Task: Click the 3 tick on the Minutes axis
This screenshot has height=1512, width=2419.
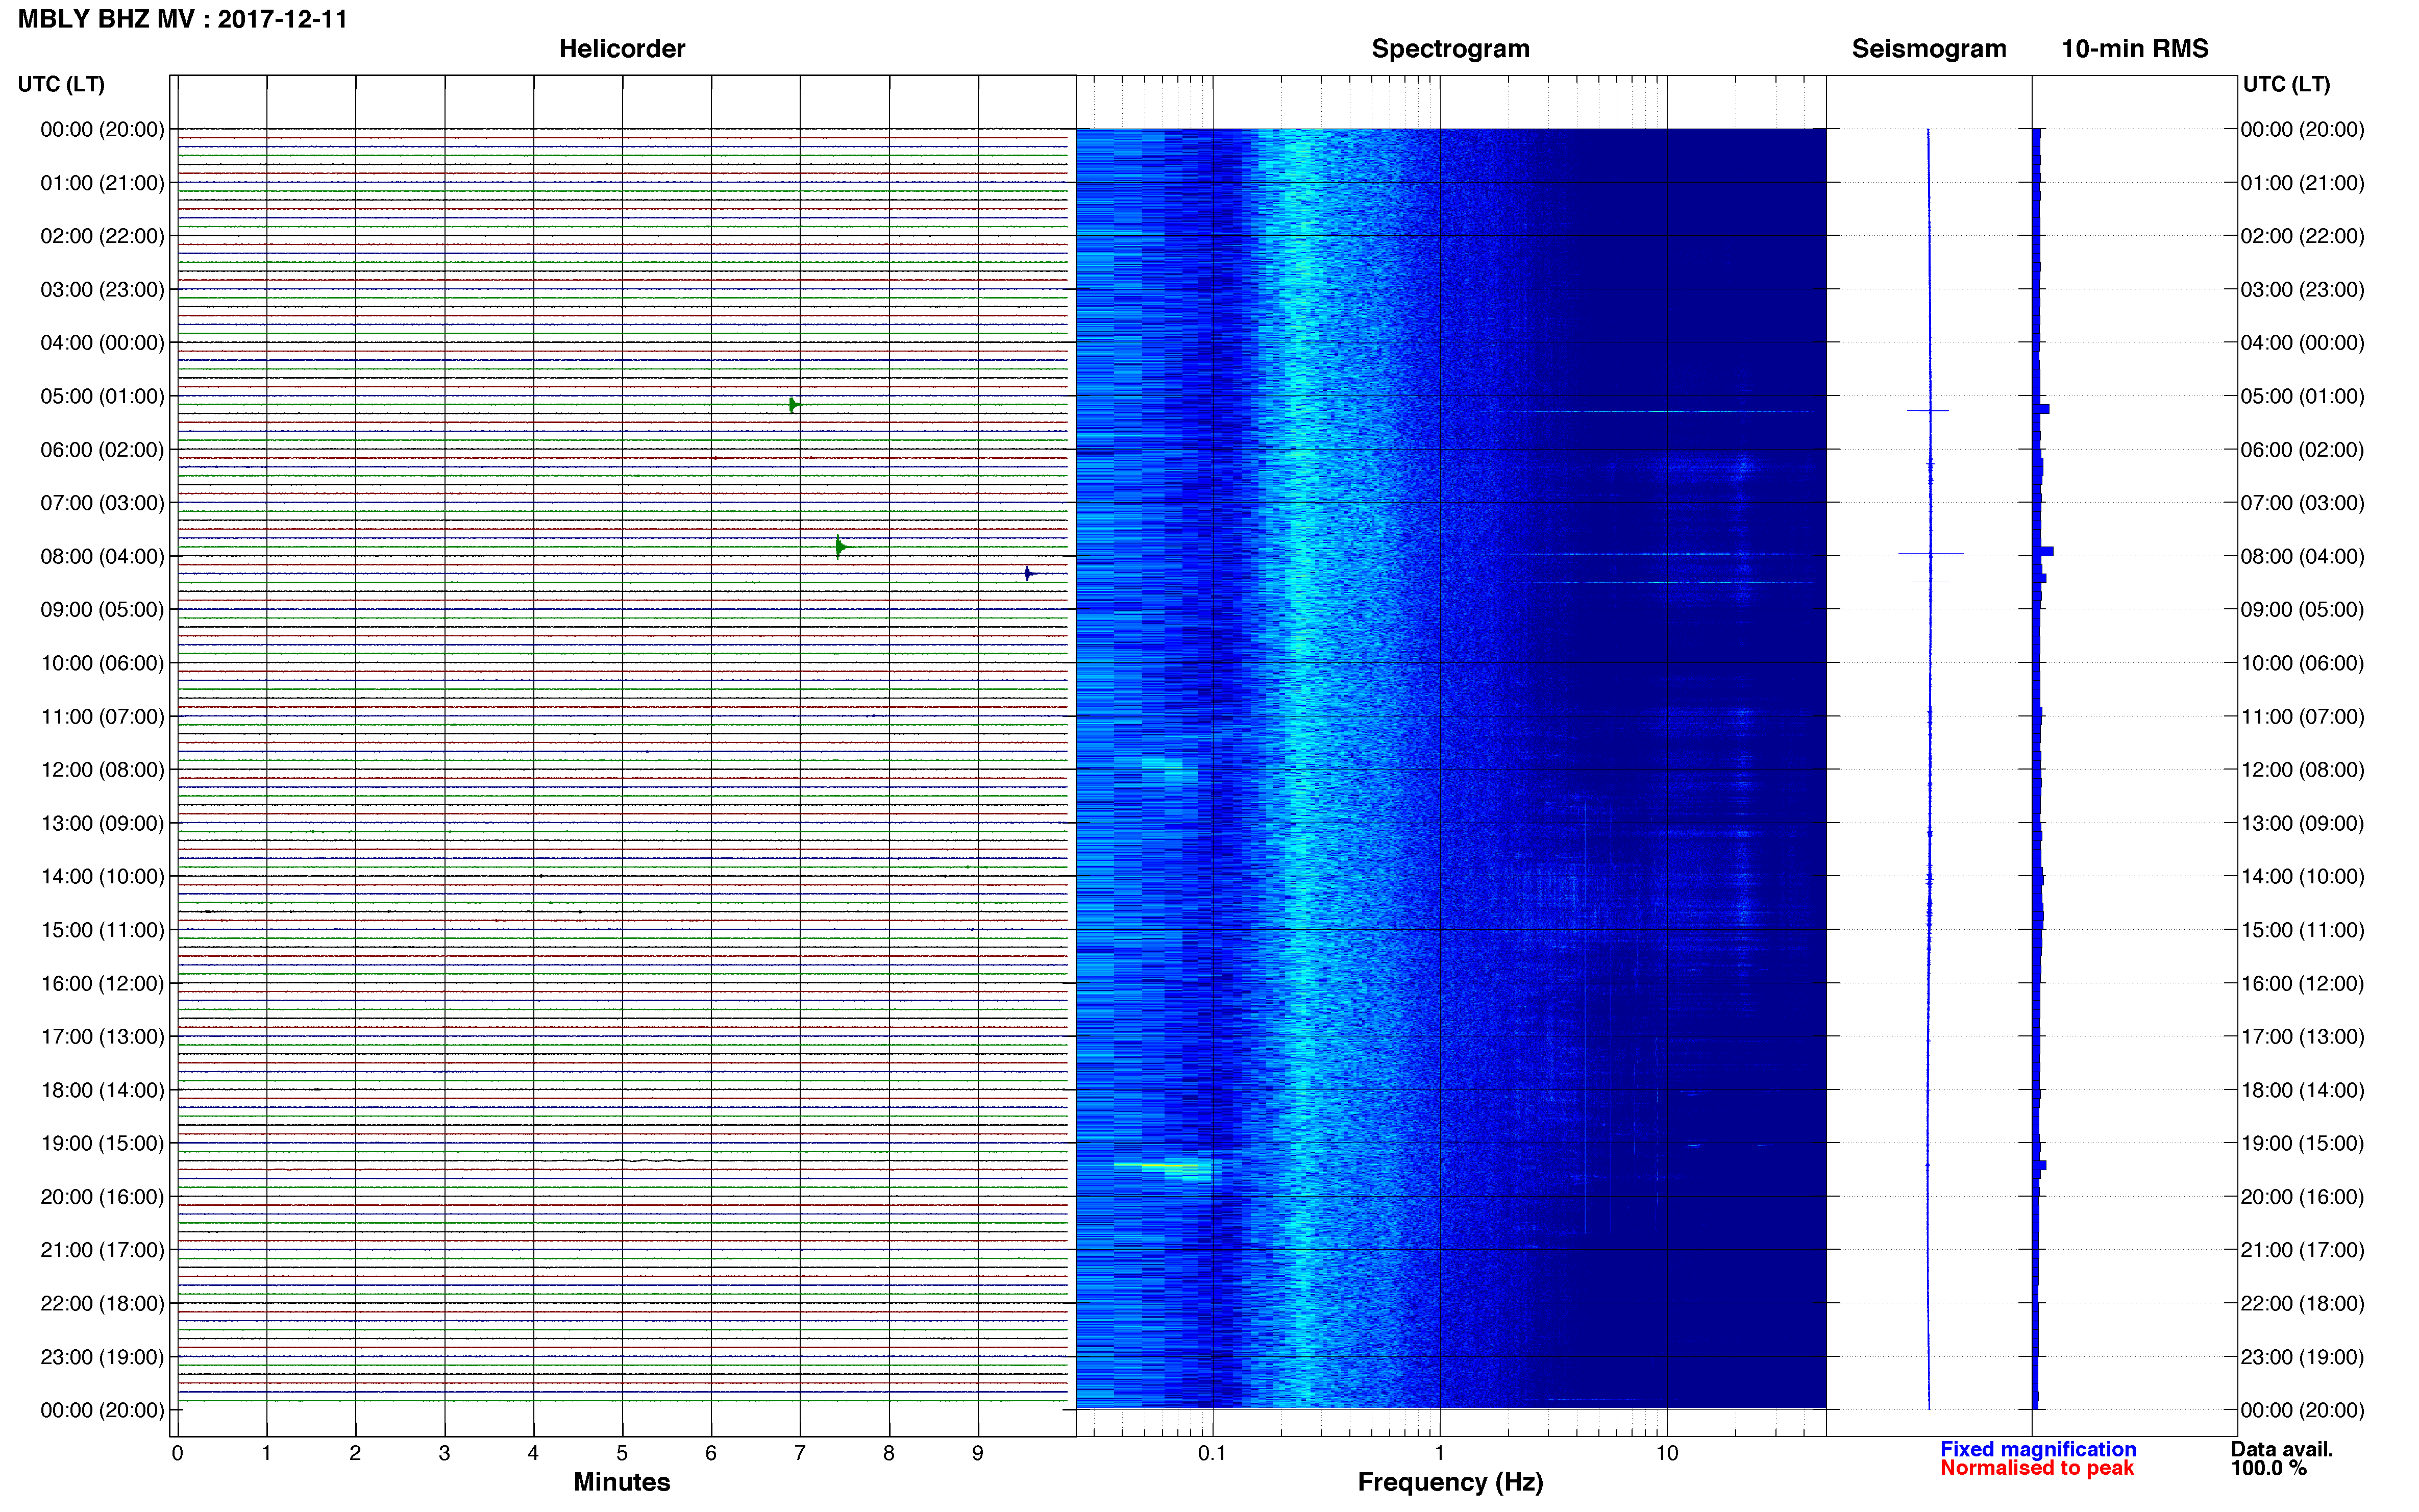Action: 444,1453
